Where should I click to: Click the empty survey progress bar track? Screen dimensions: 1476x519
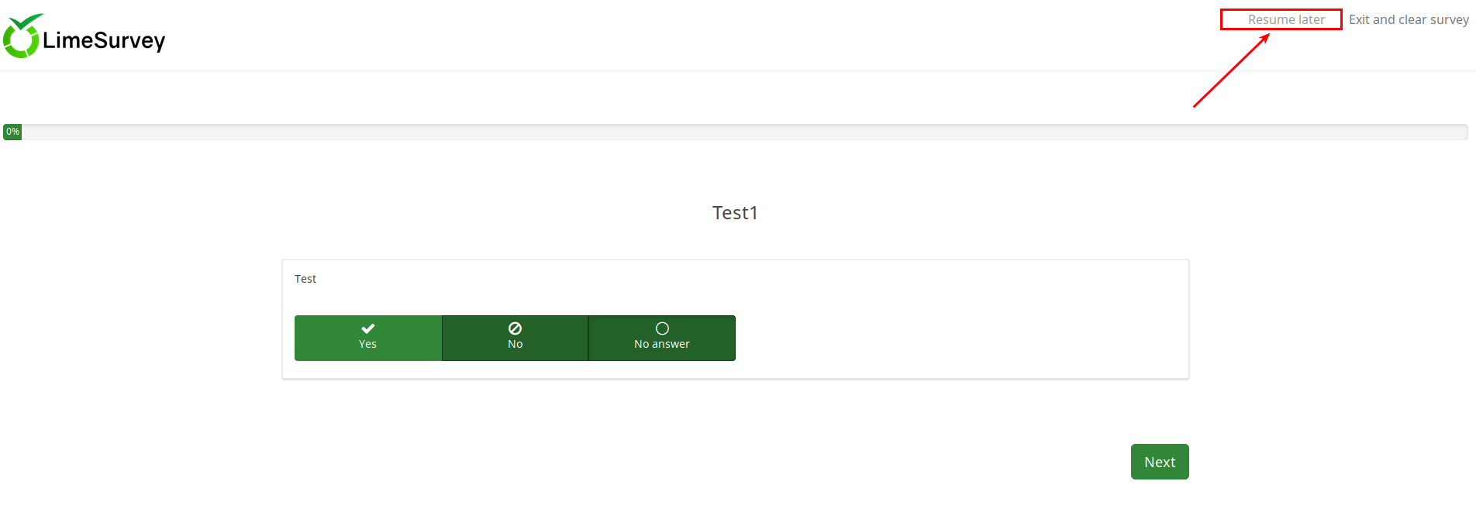tap(744, 132)
